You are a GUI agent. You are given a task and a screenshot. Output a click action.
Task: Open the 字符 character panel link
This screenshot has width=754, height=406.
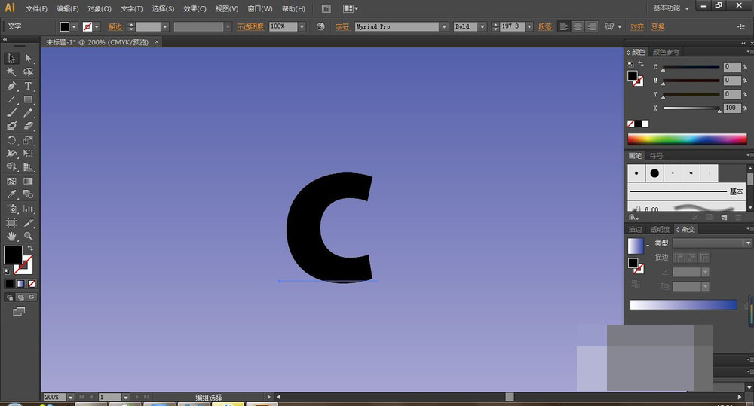(342, 27)
